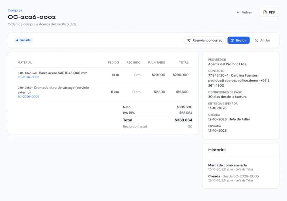Click the contact email pedidos@acerospacifico.demo

coord(233,80)
